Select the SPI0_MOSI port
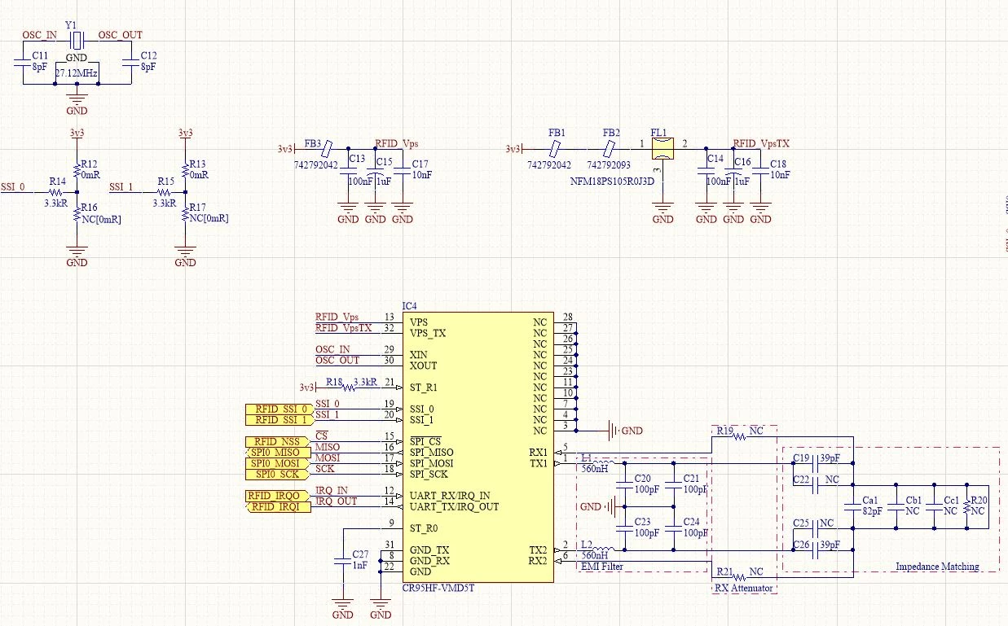This screenshot has height=626, width=1008. pos(278,463)
